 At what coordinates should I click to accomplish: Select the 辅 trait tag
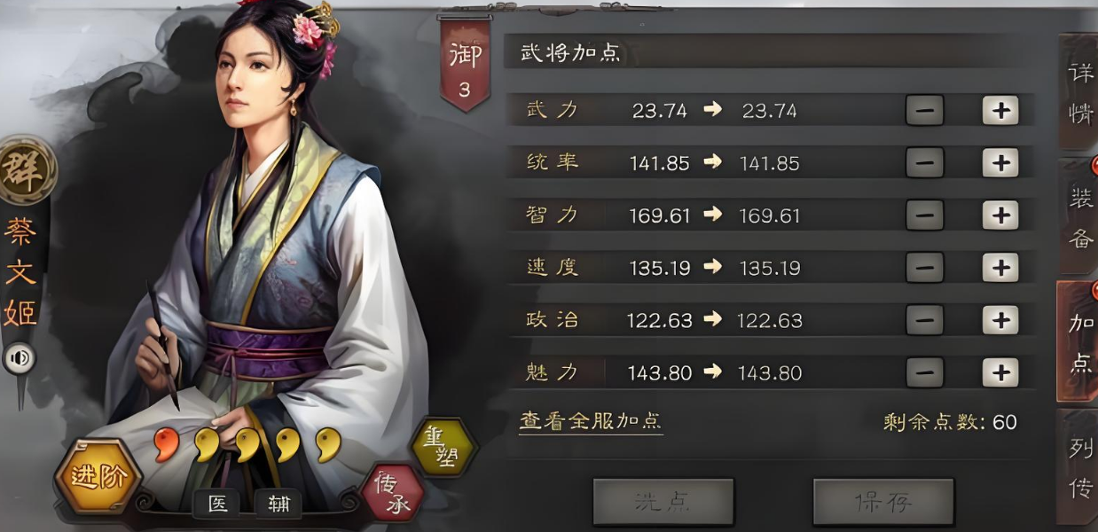278,504
